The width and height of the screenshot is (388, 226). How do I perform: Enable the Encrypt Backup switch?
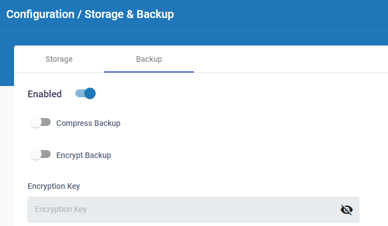(40, 155)
